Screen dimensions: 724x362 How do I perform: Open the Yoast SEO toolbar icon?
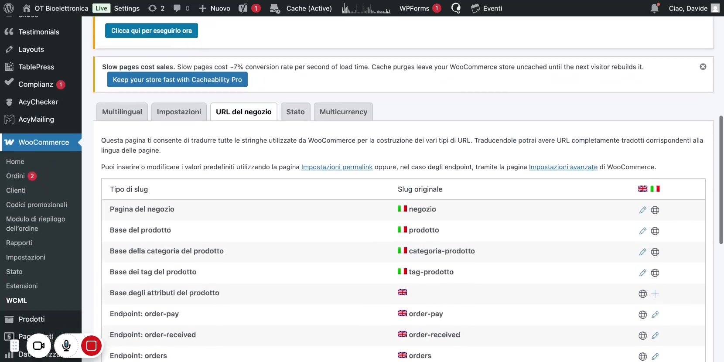pyautogui.click(x=243, y=8)
